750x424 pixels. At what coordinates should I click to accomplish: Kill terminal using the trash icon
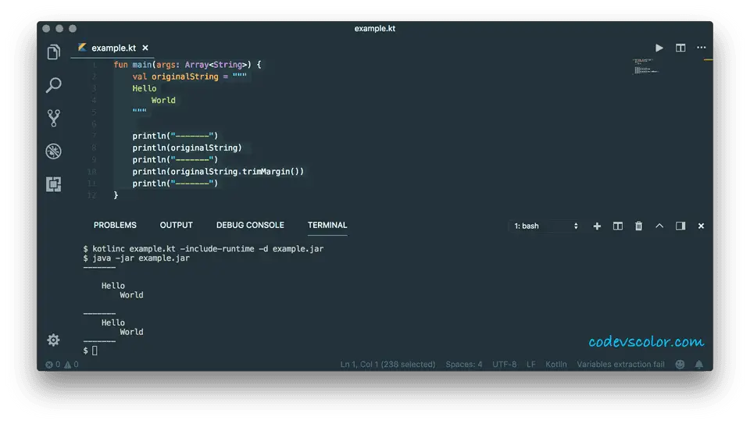[638, 226]
